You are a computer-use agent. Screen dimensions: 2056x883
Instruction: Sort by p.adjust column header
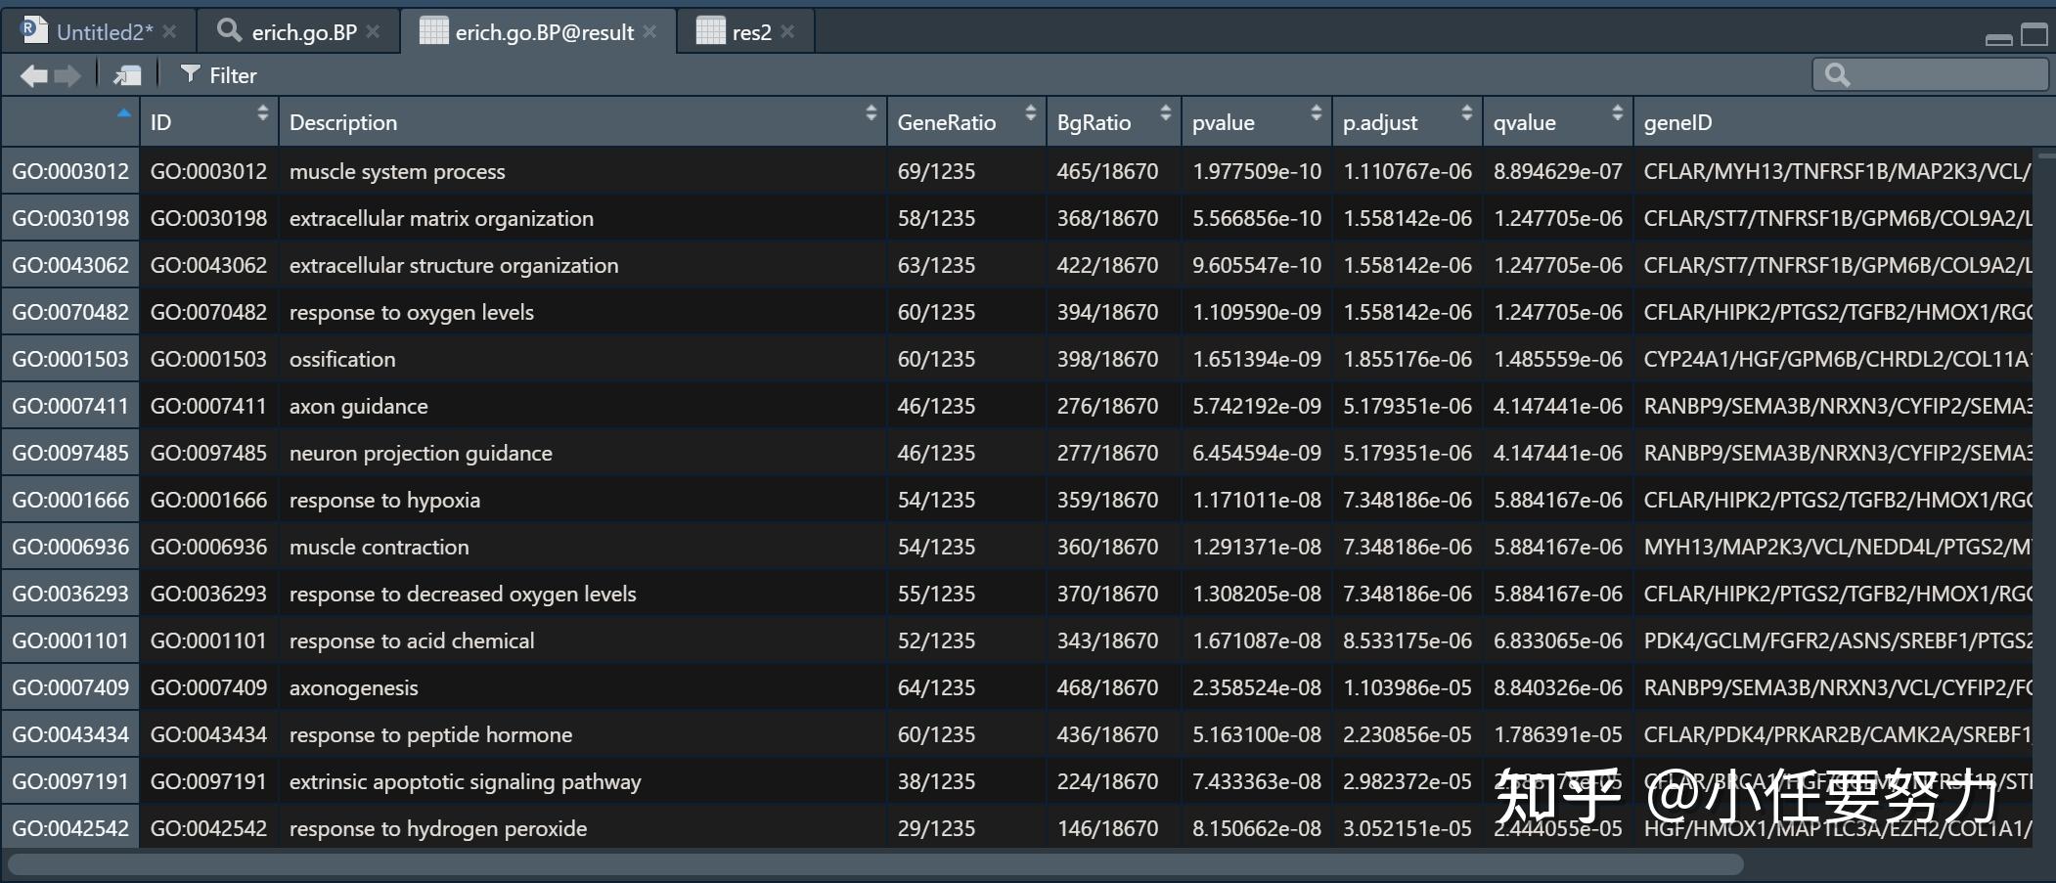tap(1379, 122)
